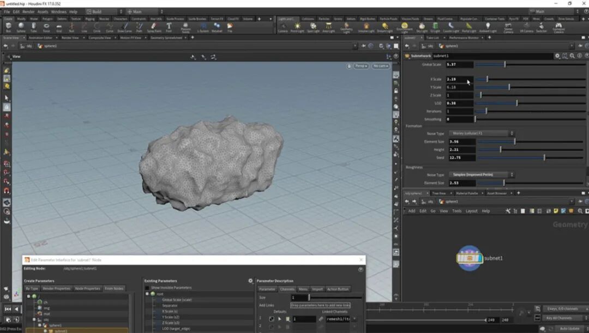
Task: Collapse the root folder in Existing Parameters
Action: (x=147, y=294)
